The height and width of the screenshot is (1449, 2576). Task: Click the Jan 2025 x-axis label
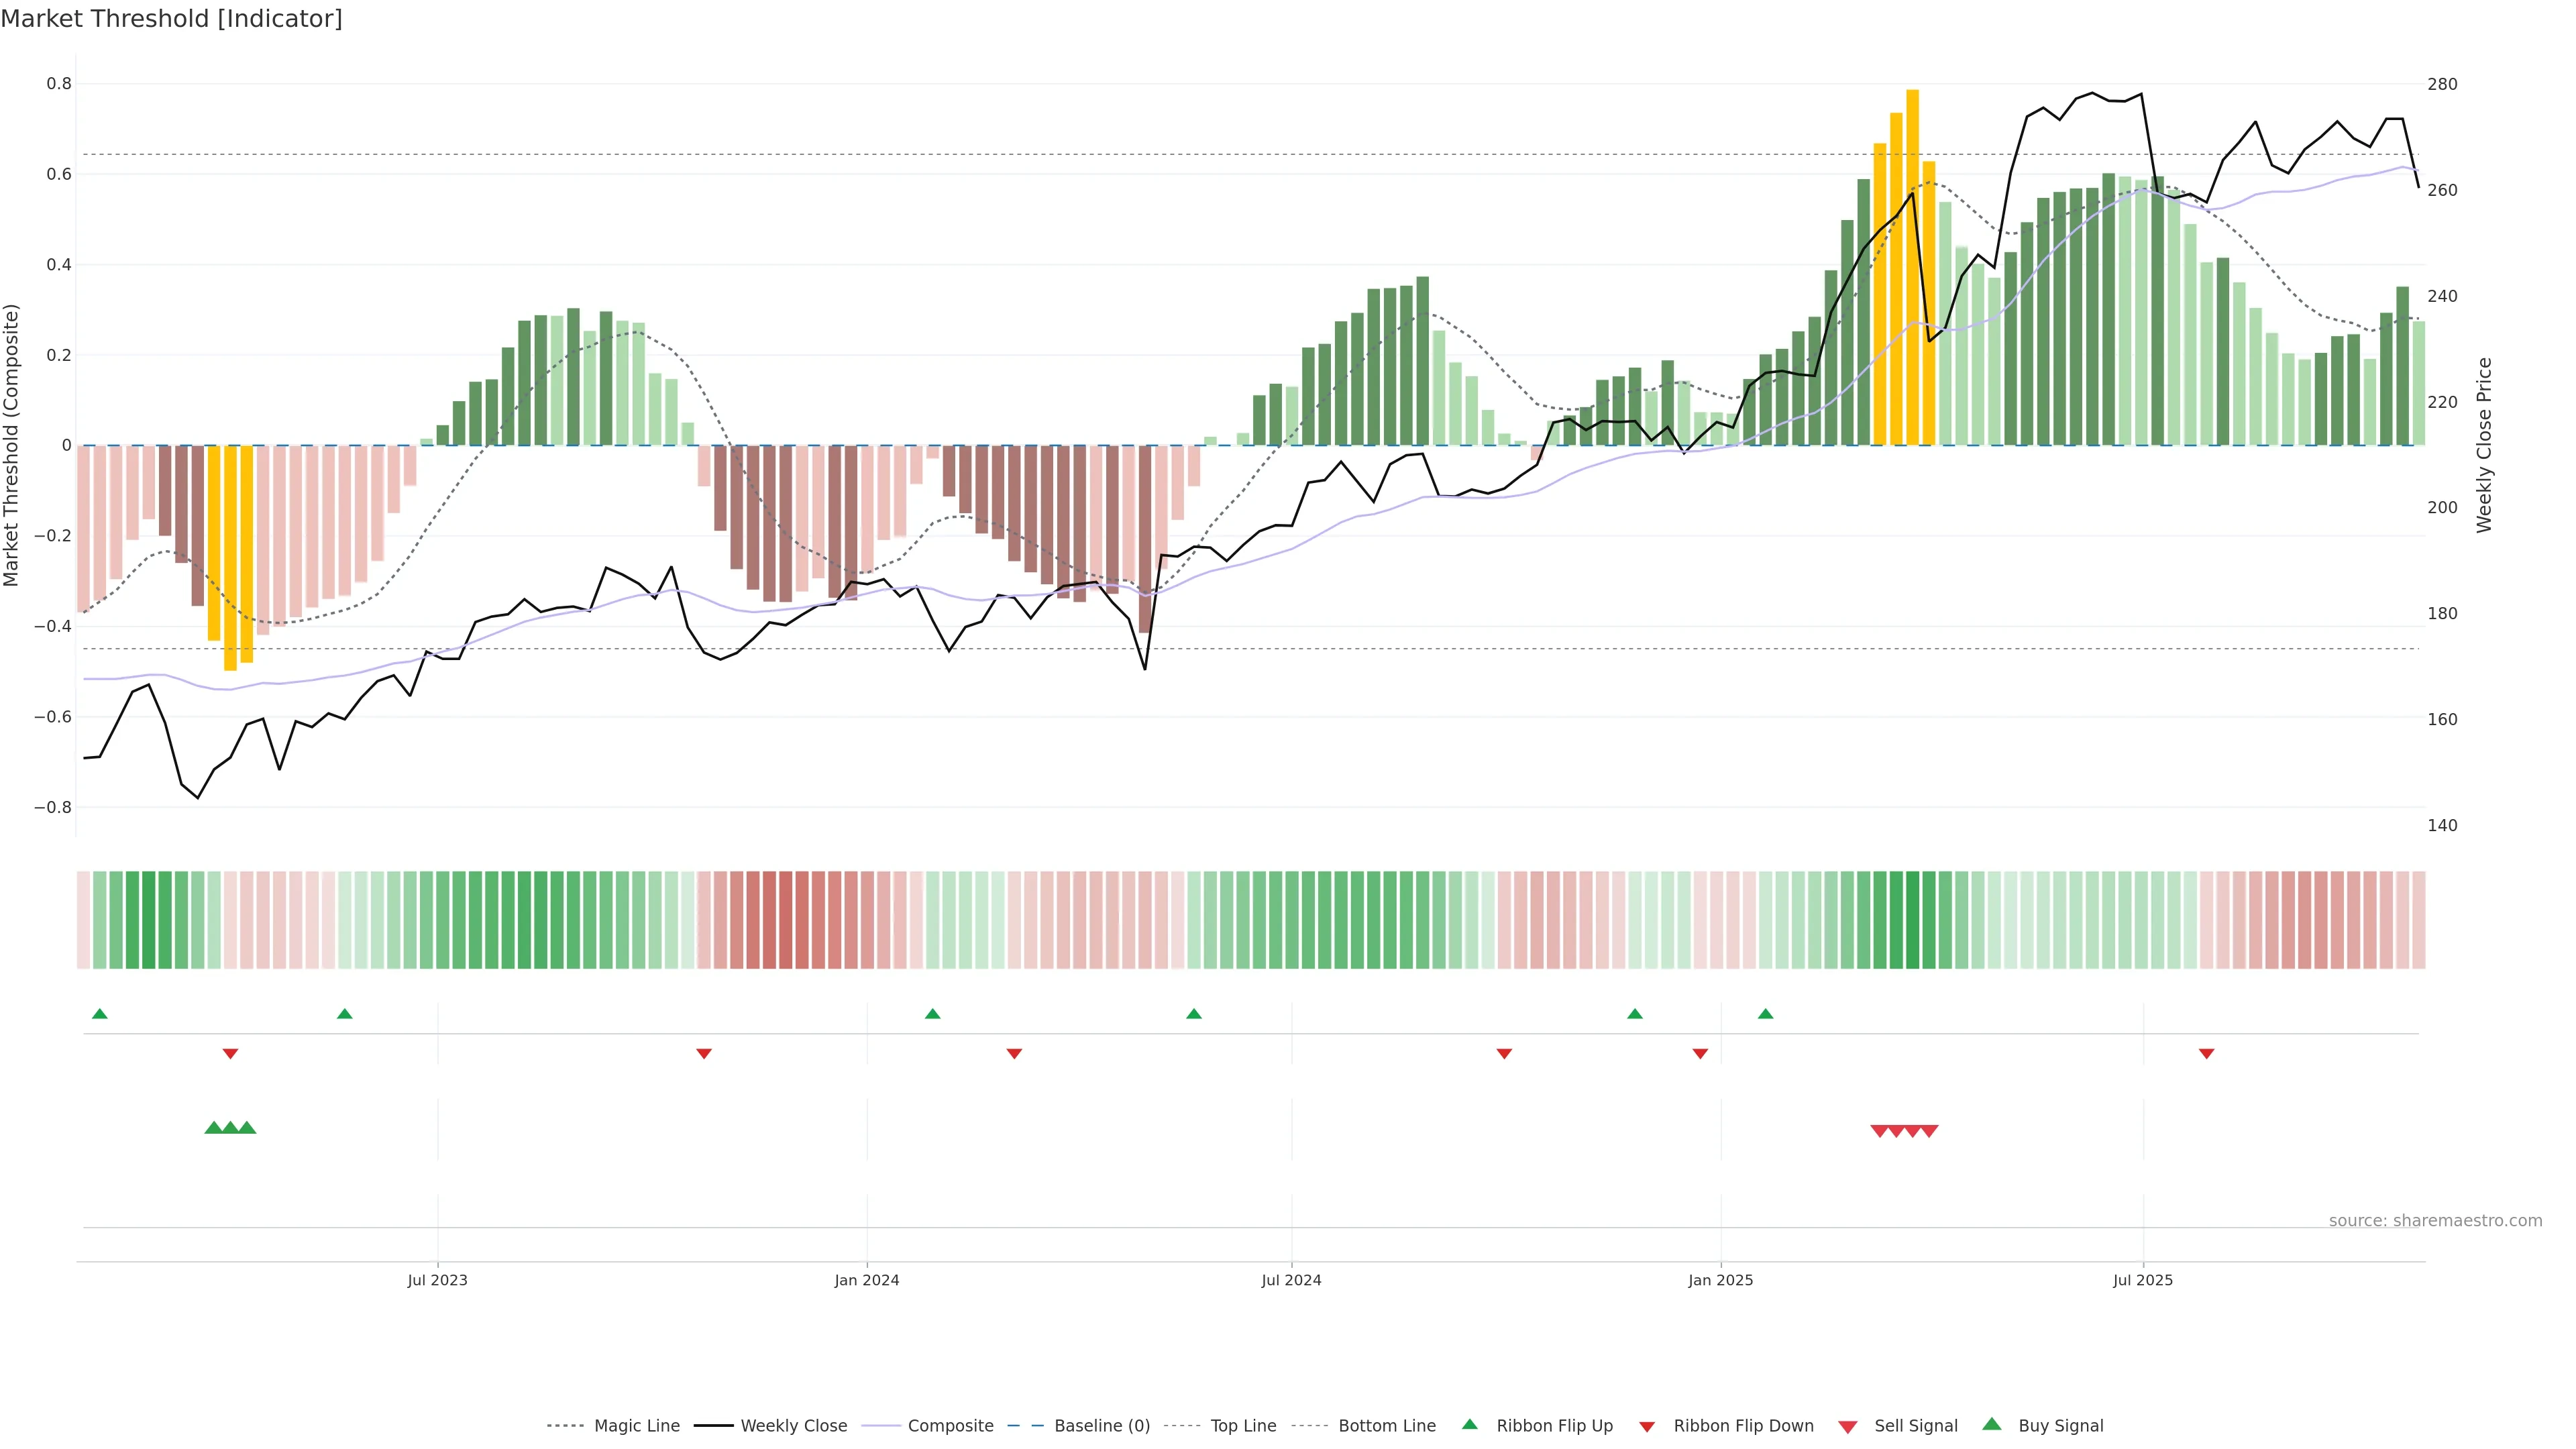point(1720,1280)
